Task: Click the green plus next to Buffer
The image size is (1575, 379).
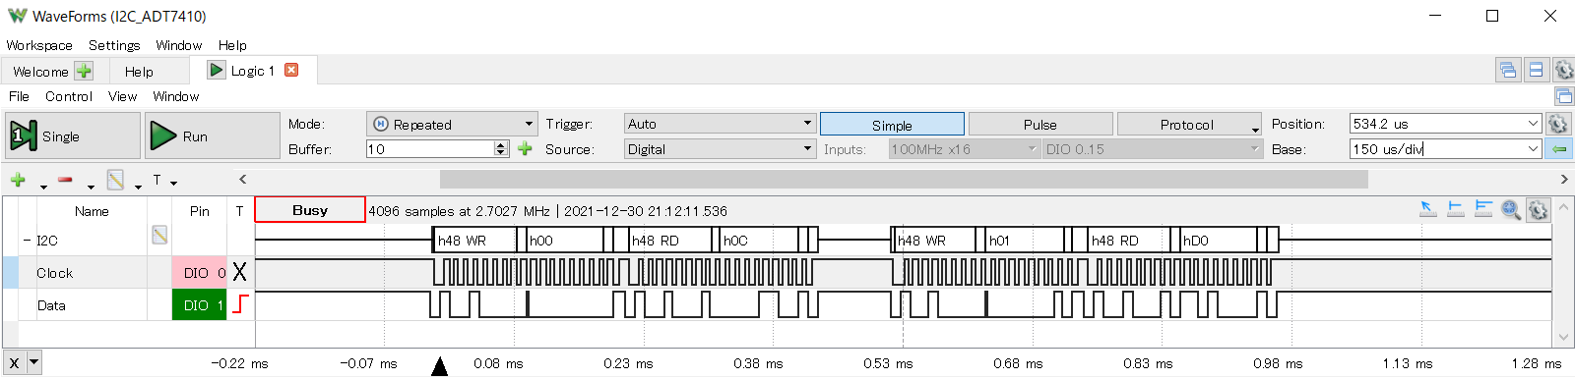Action: click(x=525, y=148)
